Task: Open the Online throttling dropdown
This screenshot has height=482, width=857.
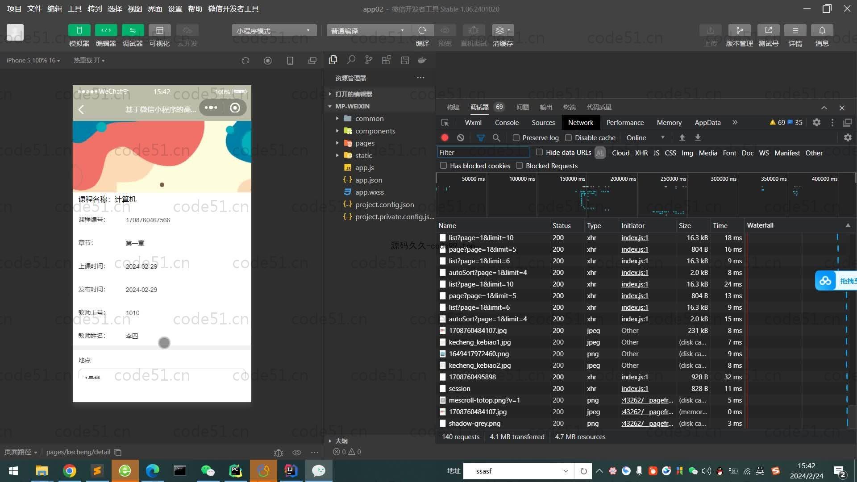Action: coord(645,137)
